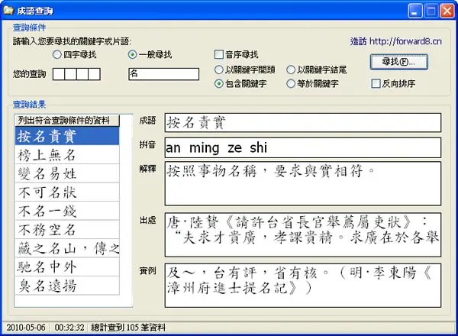Click the first four-character query box
Image resolution: width=458 pixels, height=336 pixels.
pyautogui.click(x=59, y=74)
